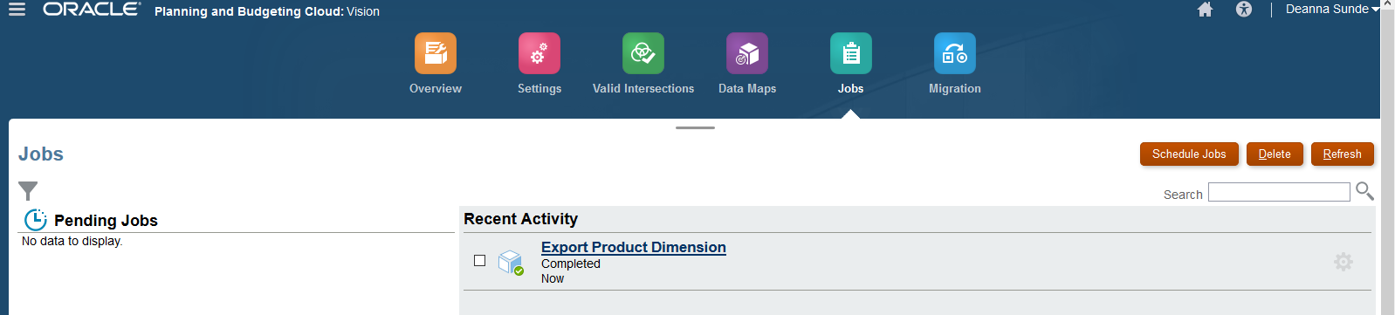The width and height of the screenshot is (1395, 315).
Task: Click the Refresh button
Action: (x=1343, y=154)
